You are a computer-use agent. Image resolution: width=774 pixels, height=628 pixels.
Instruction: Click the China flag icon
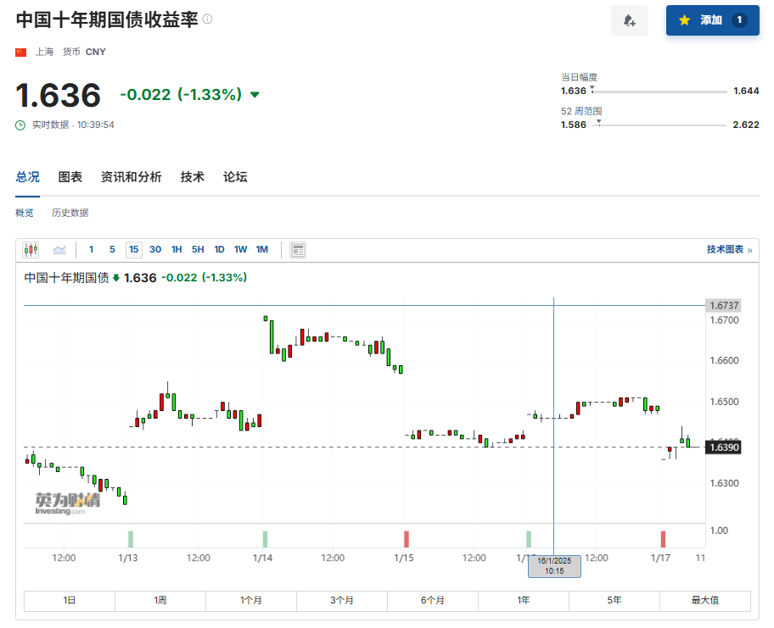(21, 52)
